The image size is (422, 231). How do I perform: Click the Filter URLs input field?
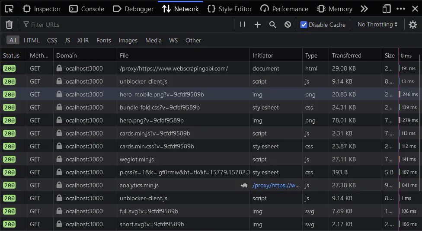pyautogui.click(x=128, y=25)
